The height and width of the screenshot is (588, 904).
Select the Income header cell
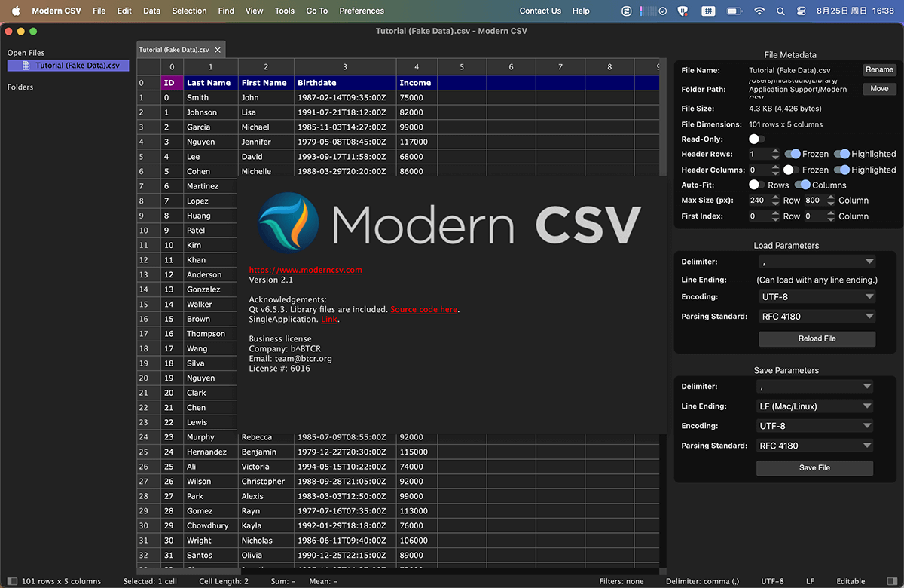(417, 83)
